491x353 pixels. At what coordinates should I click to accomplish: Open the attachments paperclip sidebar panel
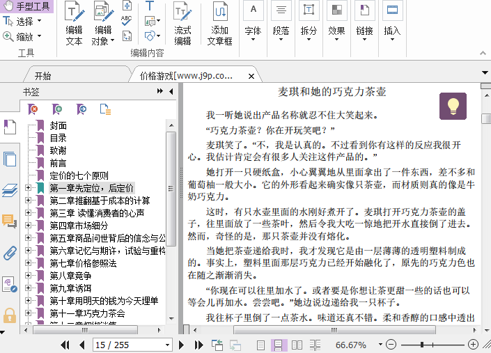pyautogui.click(x=10, y=253)
